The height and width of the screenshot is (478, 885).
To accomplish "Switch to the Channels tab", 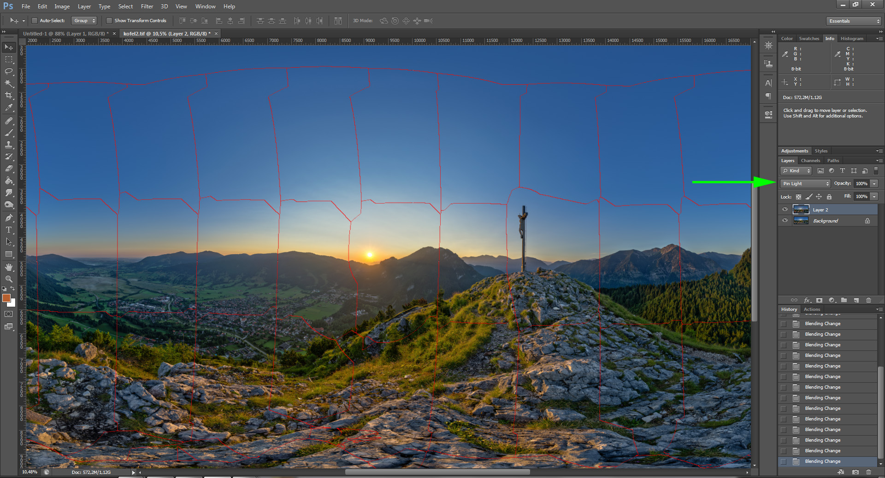I will point(810,161).
